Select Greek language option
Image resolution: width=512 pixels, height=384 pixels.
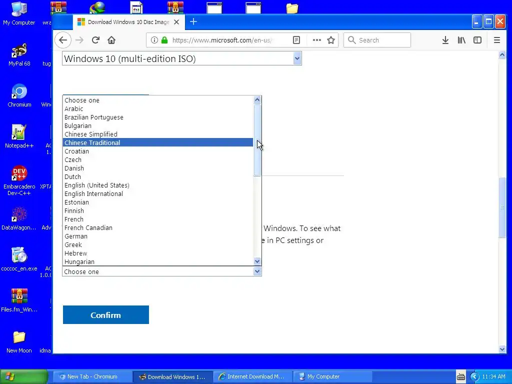tap(157, 244)
